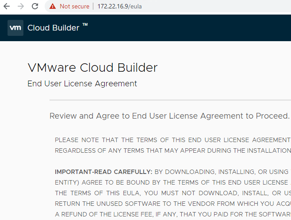Viewport: 291px width, 220px height.
Task: Click the VMware Cloud Builder heading
Action: 92,67
